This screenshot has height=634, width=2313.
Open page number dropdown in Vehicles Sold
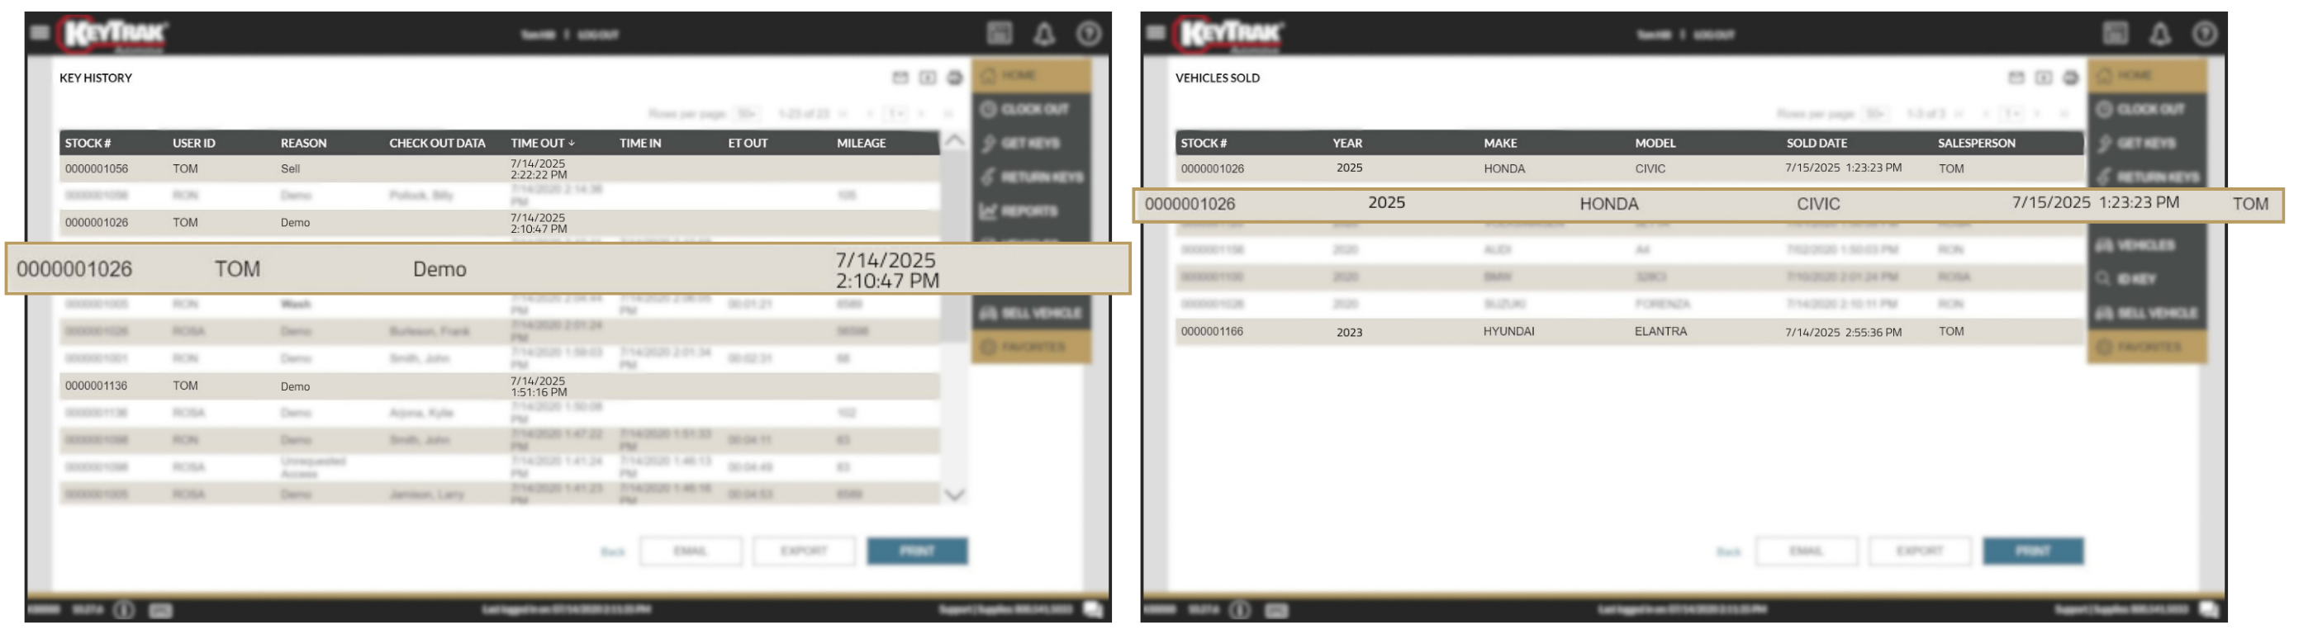pos(2012,114)
